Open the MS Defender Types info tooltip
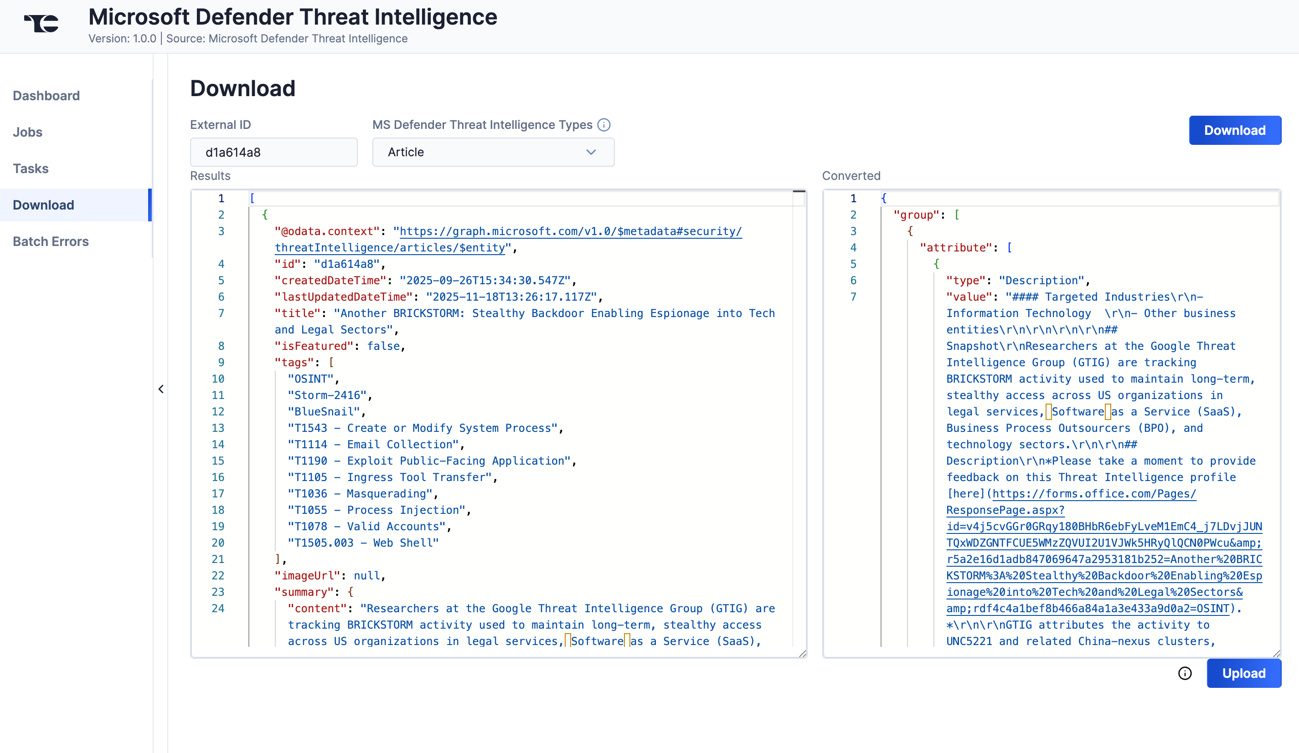Viewport: 1299px width, 753px height. 603,125
